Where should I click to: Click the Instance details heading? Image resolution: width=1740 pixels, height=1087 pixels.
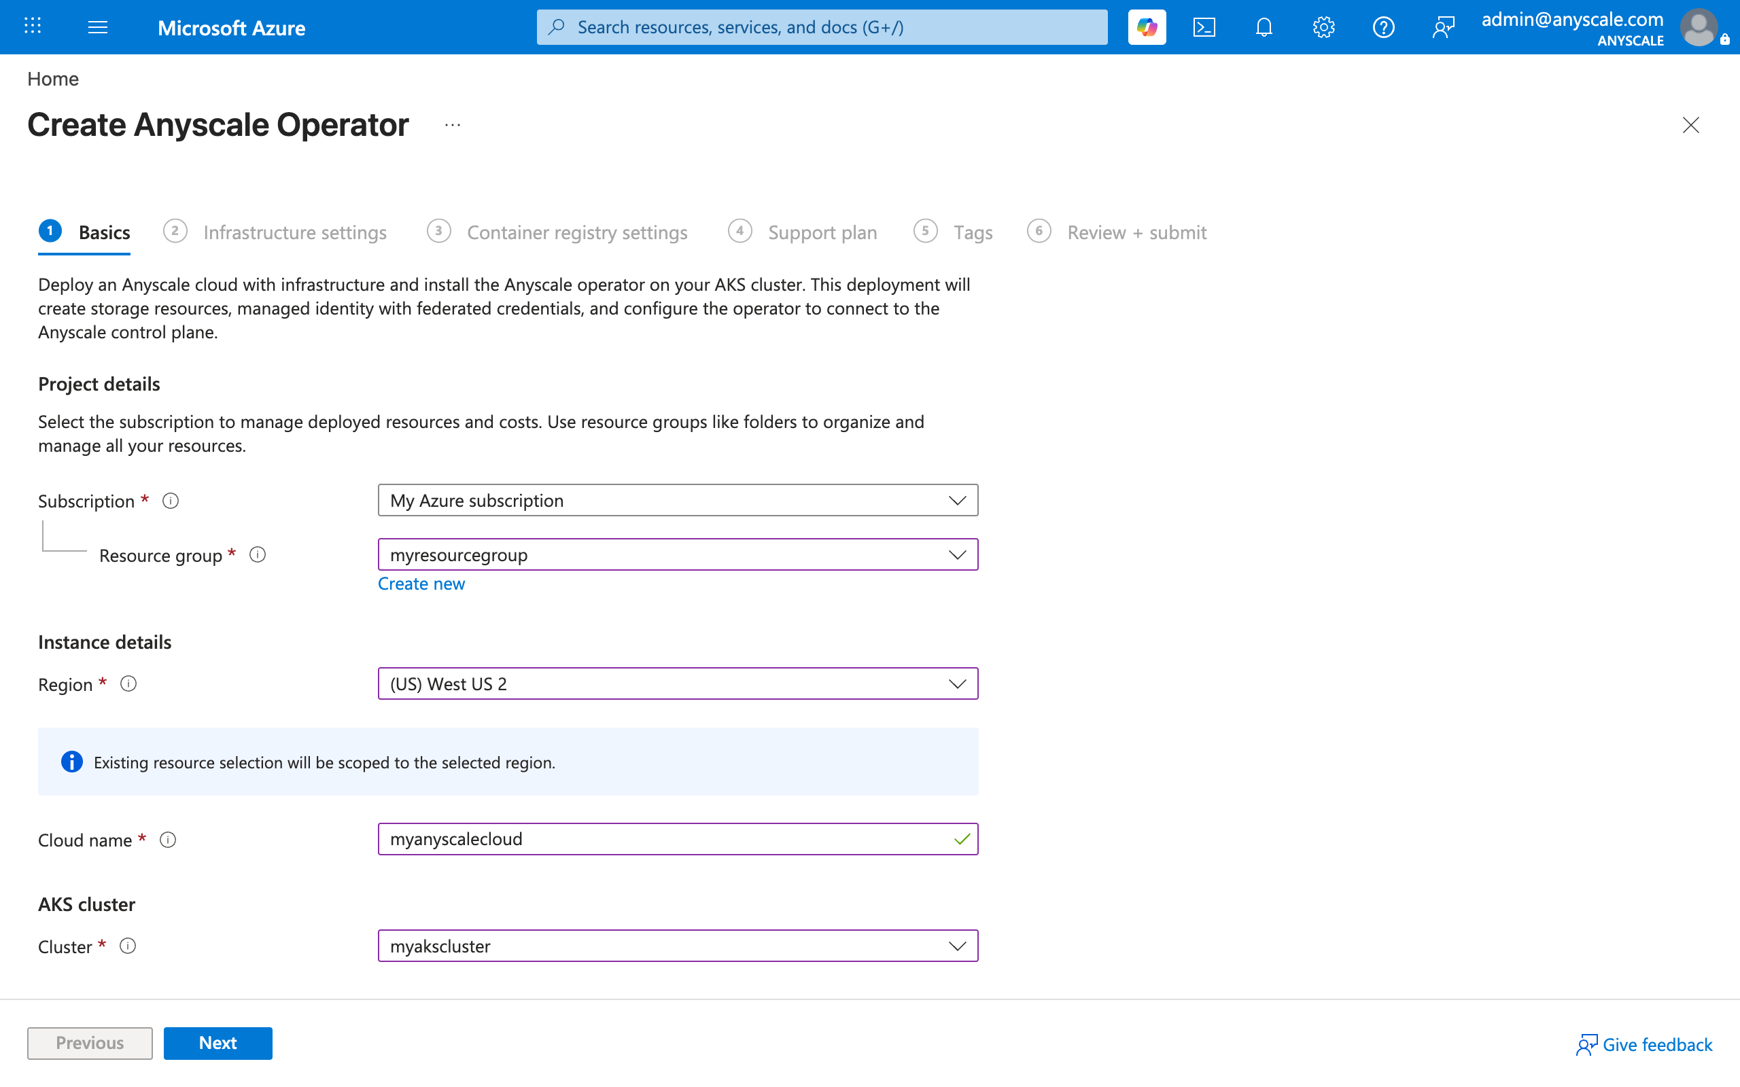click(x=105, y=642)
